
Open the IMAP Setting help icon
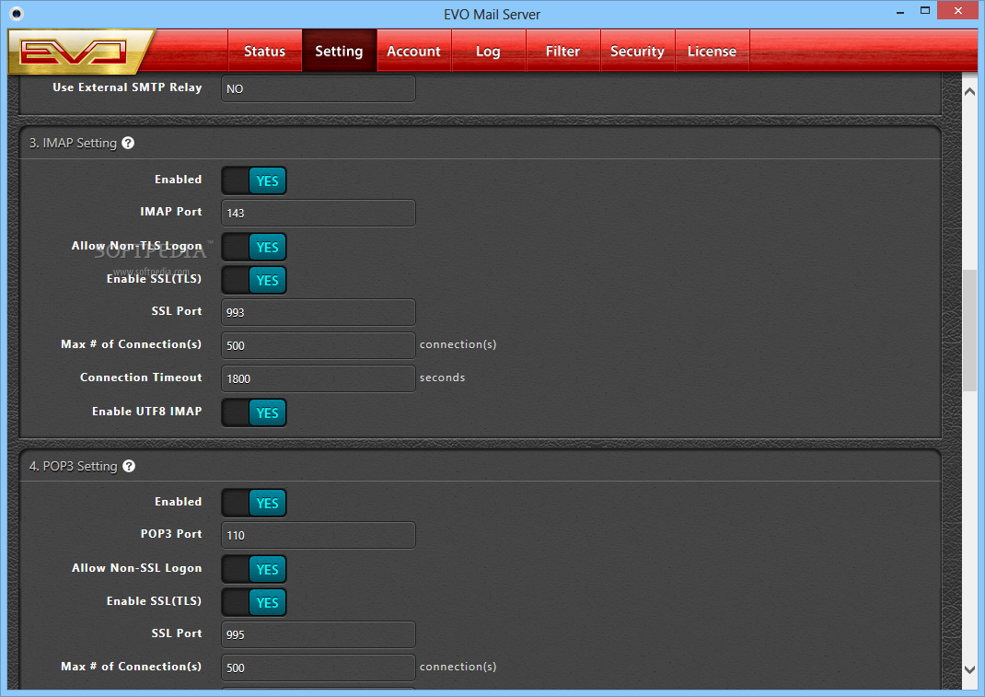(x=128, y=143)
